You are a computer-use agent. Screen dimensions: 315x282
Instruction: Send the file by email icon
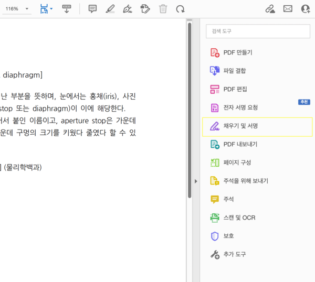pos(288,9)
